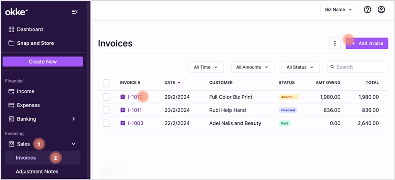Screen dimensions: 395x180
Task: Open the All Time filter dropdown
Action: pos(206,67)
